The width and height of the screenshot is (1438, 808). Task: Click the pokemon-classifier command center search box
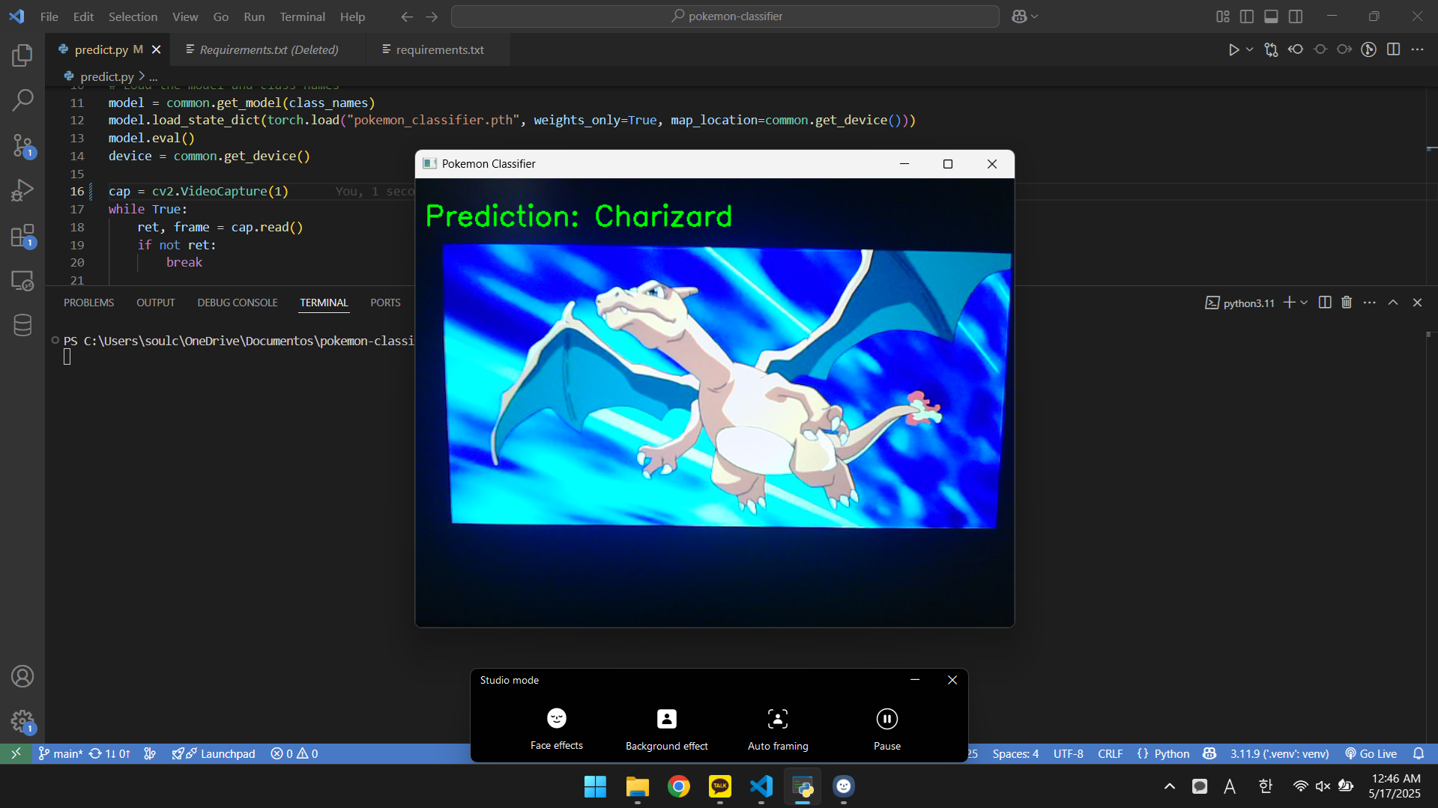(725, 16)
